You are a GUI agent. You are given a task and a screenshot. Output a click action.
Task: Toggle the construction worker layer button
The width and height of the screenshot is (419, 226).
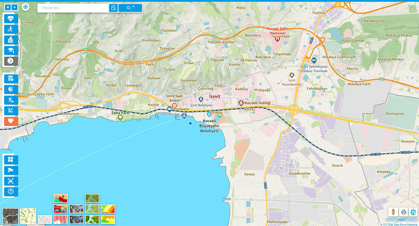point(11,100)
